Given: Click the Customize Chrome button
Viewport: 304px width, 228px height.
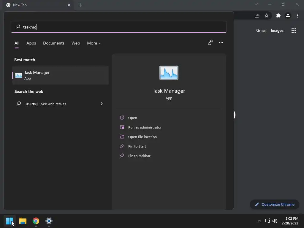Looking at the screenshot, I should click(275, 204).
